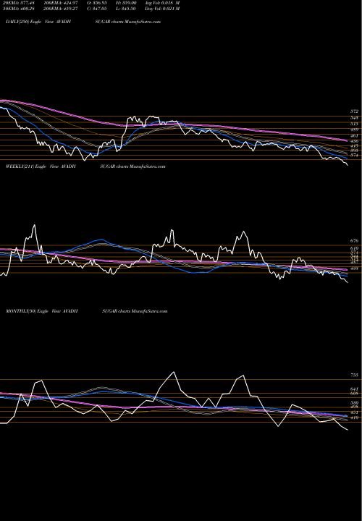Image resolution: width=362 pixels, height=521 pixels.
Task: Click the WEEKLY(211) Eagle View chart title
Action: pyautogui.click(x=41, y=166)
